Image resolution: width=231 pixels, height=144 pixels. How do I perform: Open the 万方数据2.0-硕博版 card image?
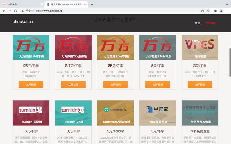[x=115, y=47]
